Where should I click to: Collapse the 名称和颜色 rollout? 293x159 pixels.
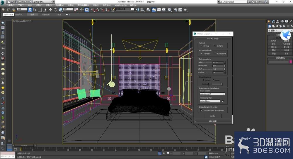click(280, 58)
